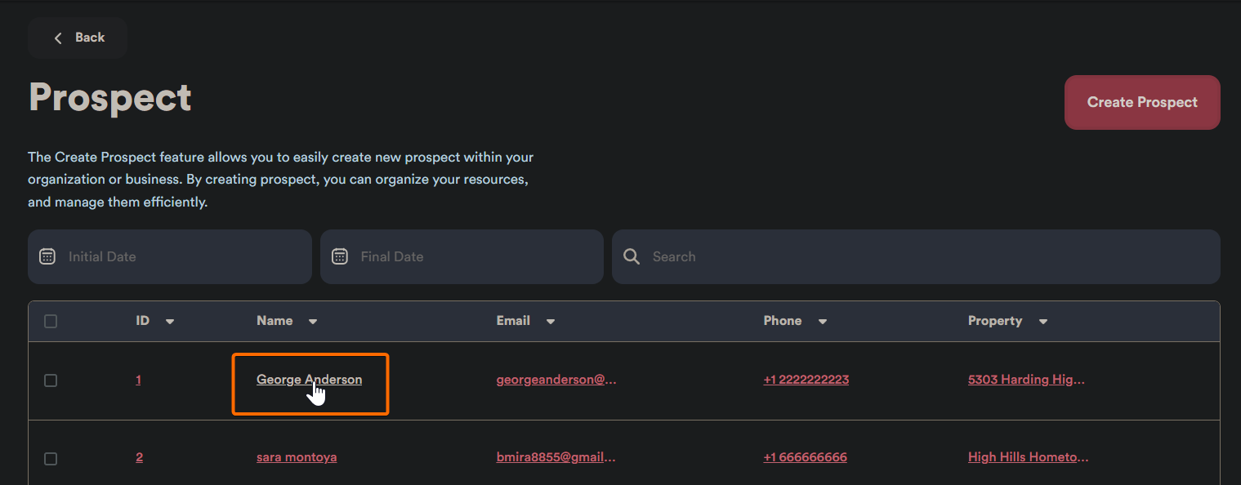Click the georgeanderson email link
The image size is (1241, 485).
pyautogui.click(x=556, y=380)
